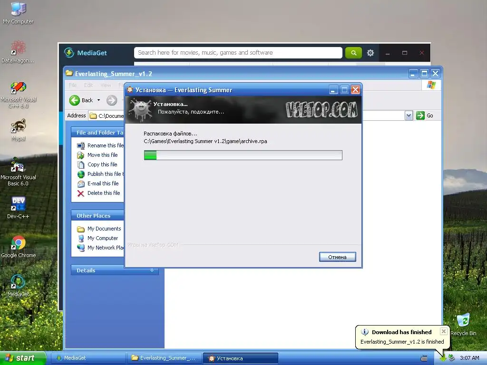This screenshot has height=365, width=487.
Task: Click the installer splat mascot icon
Action: tap(140, 109)
